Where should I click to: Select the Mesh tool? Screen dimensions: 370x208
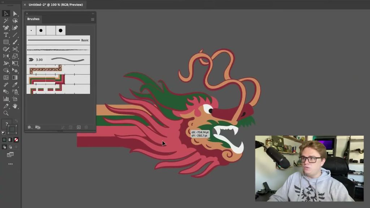coord(6,77)
